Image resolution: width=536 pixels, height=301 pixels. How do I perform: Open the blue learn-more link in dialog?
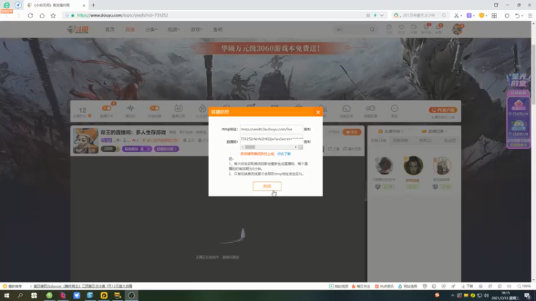tap(283, 154)
